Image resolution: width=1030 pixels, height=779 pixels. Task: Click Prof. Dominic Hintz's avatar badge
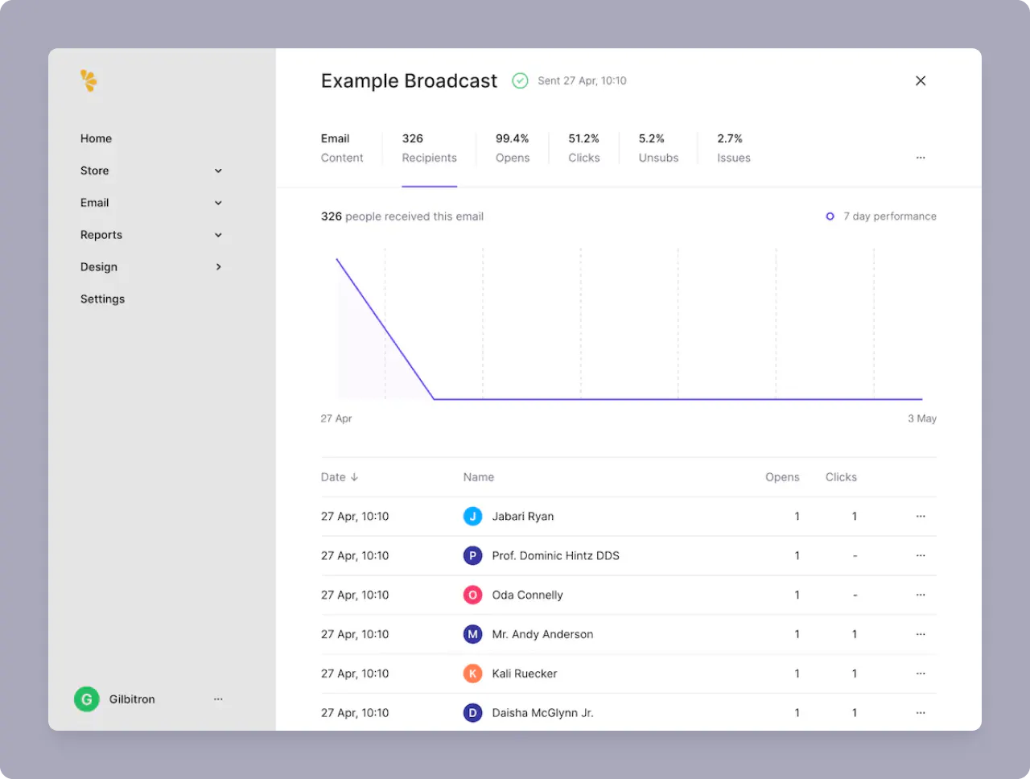(472, 555)
